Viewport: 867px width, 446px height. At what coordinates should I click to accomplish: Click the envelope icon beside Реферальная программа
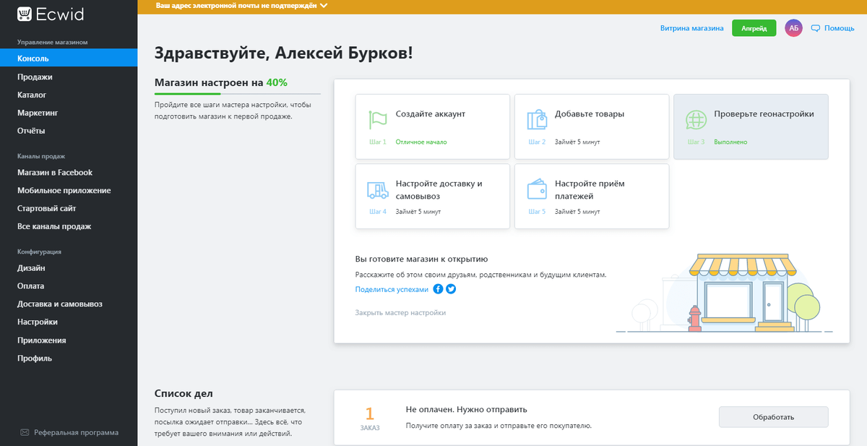(x=25, y=432)
